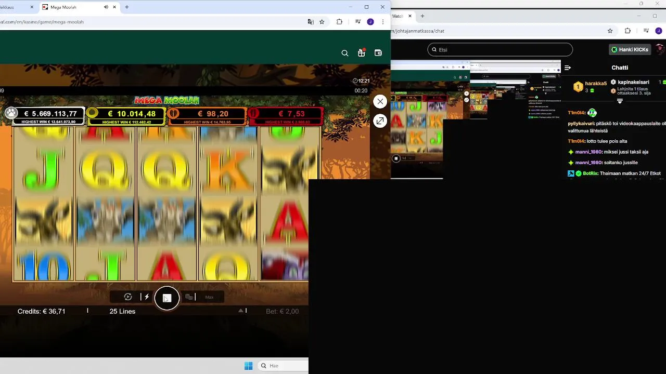Open the media control icon in the casino window
The height and width of the screenshot is (374, 666).
pyautogui.click(x=357, y=22)
